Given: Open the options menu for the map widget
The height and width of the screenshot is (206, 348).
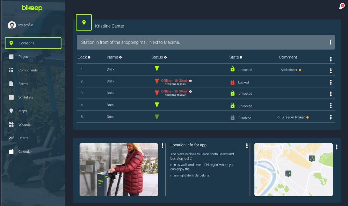Looking at the screenshot, I should click(337, 147).
